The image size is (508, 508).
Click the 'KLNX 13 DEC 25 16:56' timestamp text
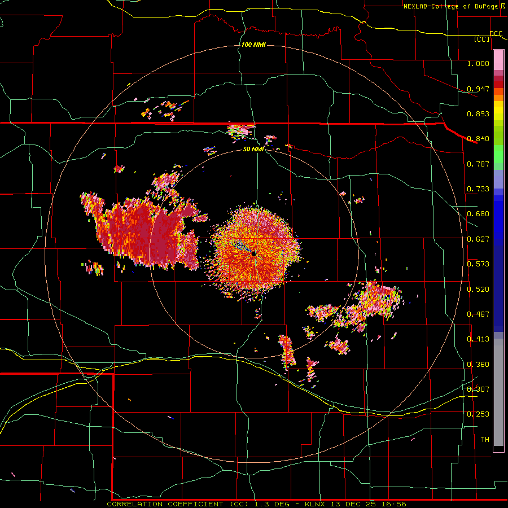(356, 504)
